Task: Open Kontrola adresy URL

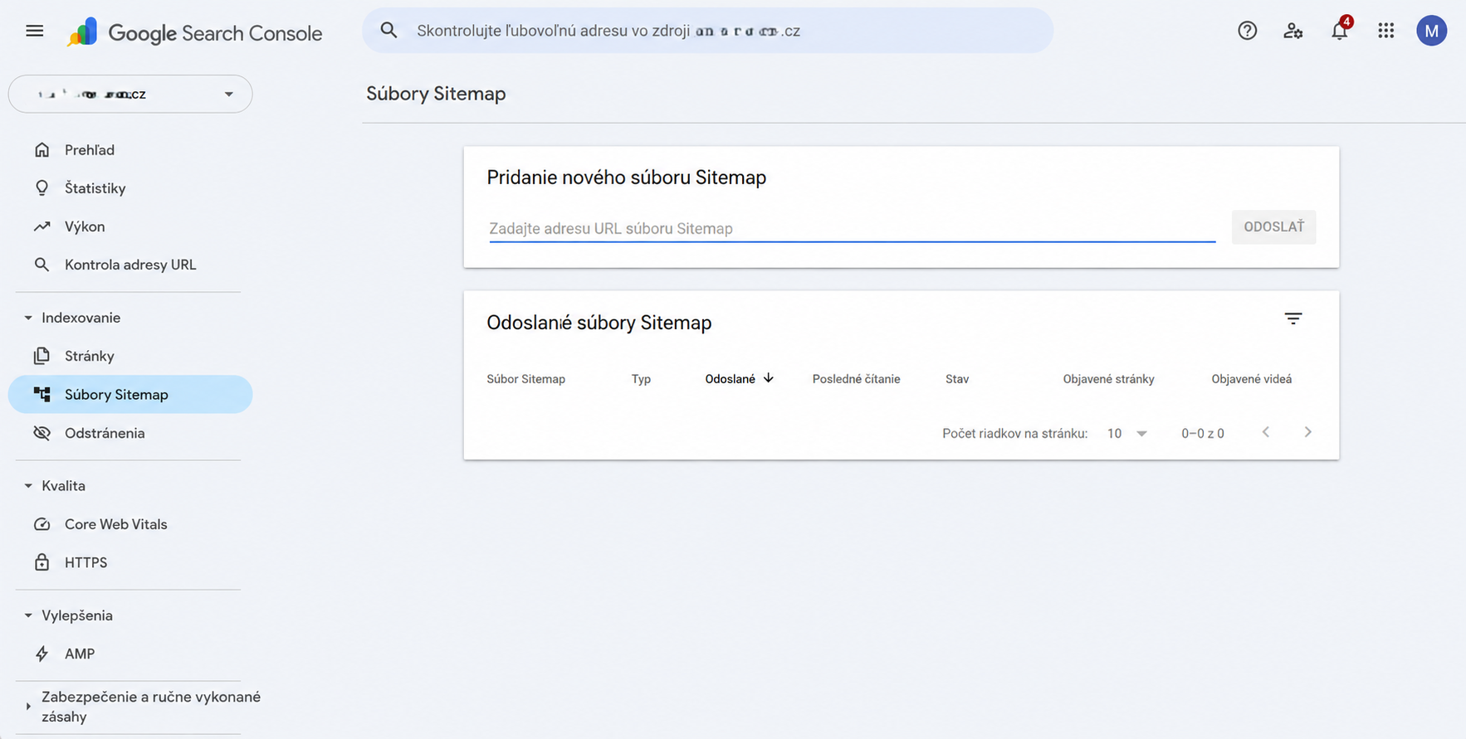Action: [130, 265]
